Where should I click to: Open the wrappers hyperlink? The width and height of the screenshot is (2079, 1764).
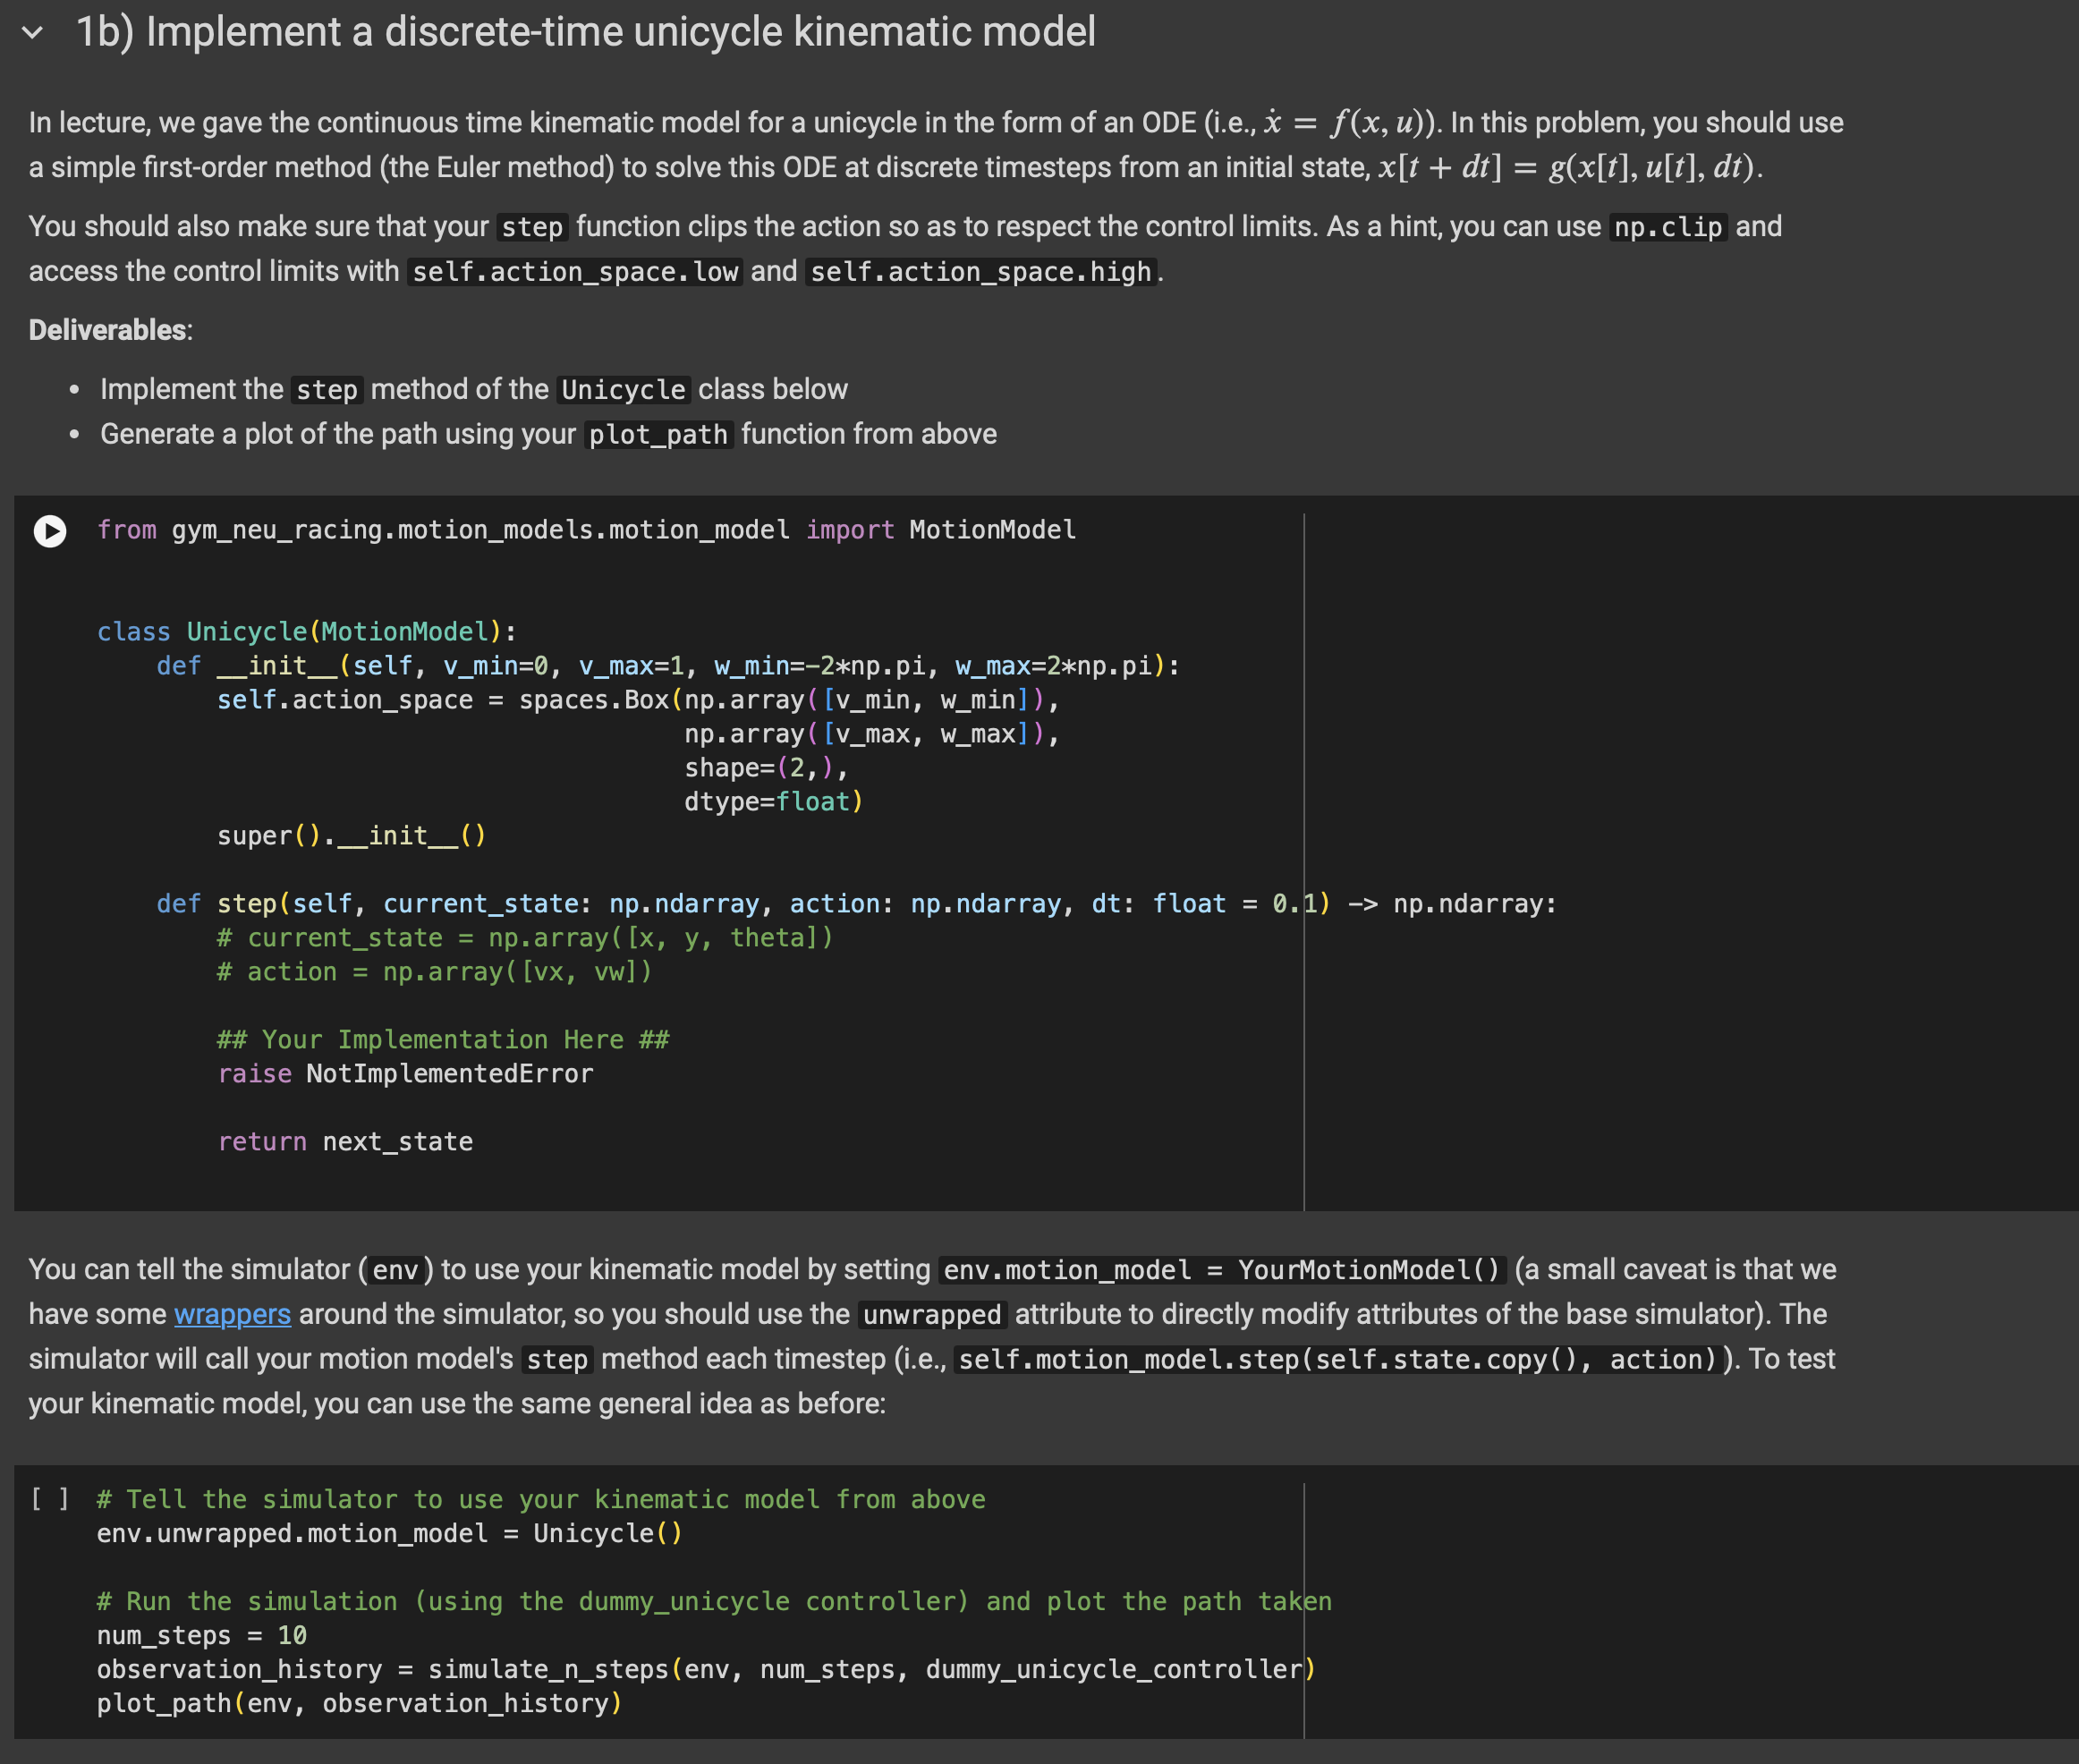232,1314
